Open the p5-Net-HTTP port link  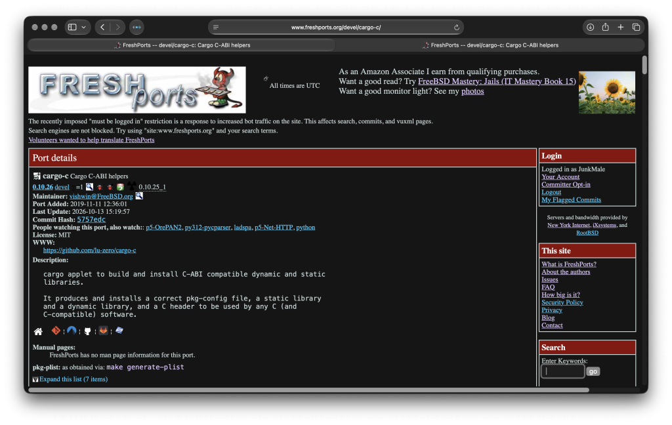[x=274, y=228]
